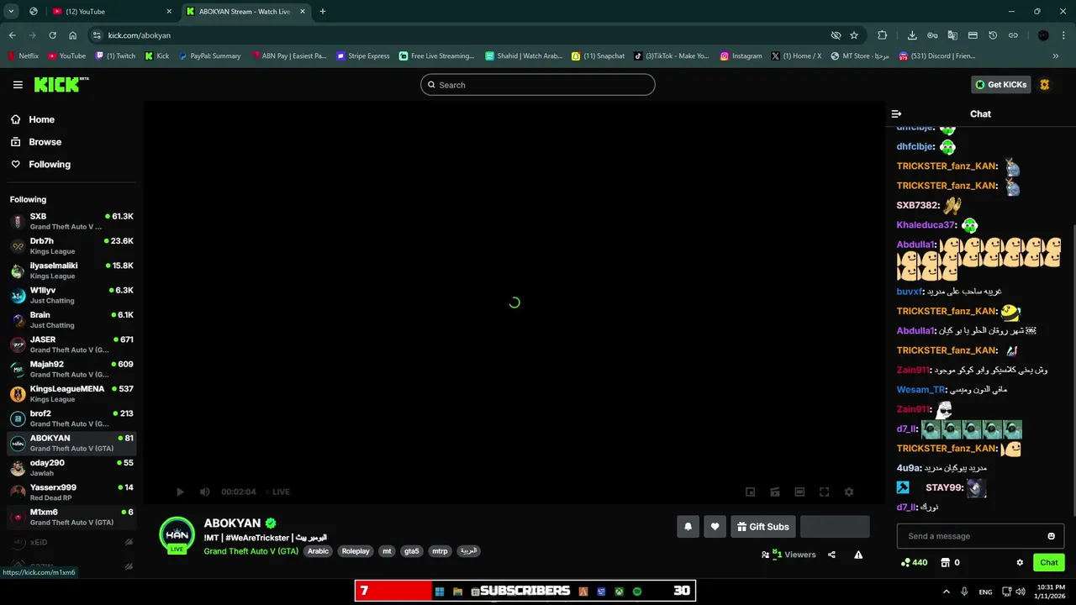Click the Grand Theft Auto V (GTA) category link
1076x605 pixels.
point(251,551)
